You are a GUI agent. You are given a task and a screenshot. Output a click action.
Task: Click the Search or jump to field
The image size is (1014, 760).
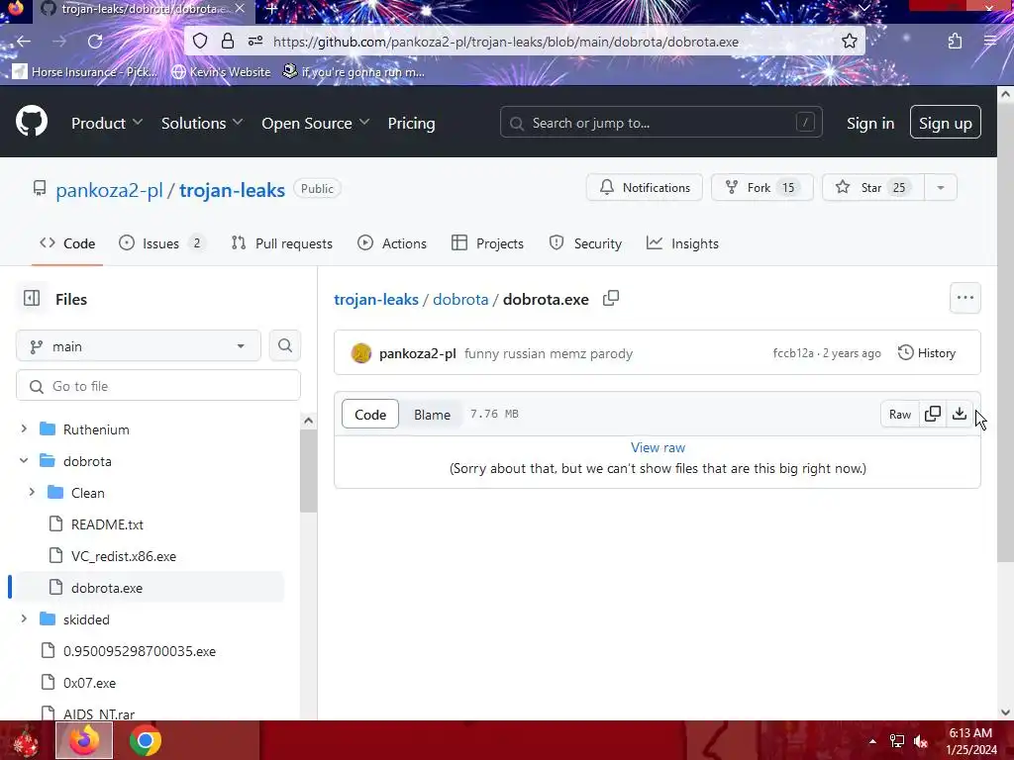pyautogui.click(x=660, y=122)
